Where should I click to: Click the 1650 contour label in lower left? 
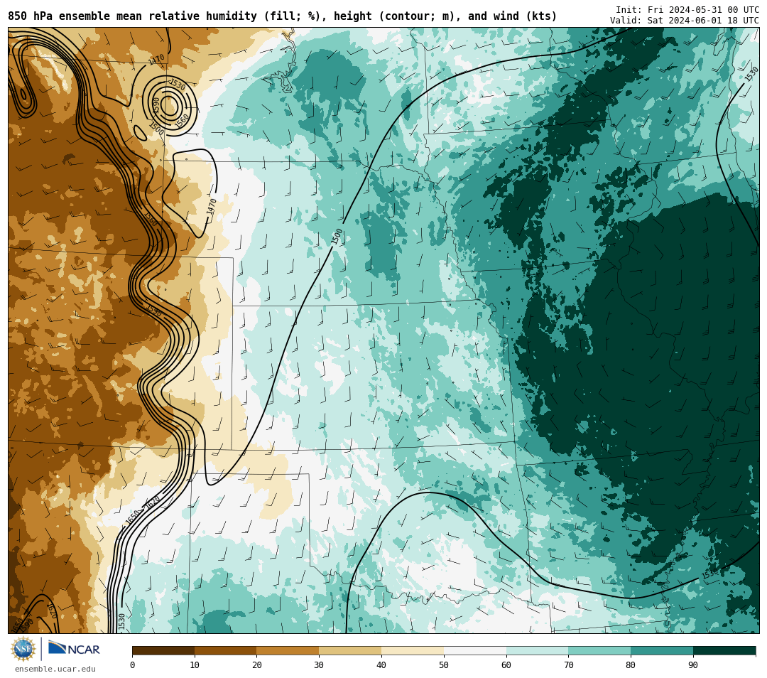133,518
